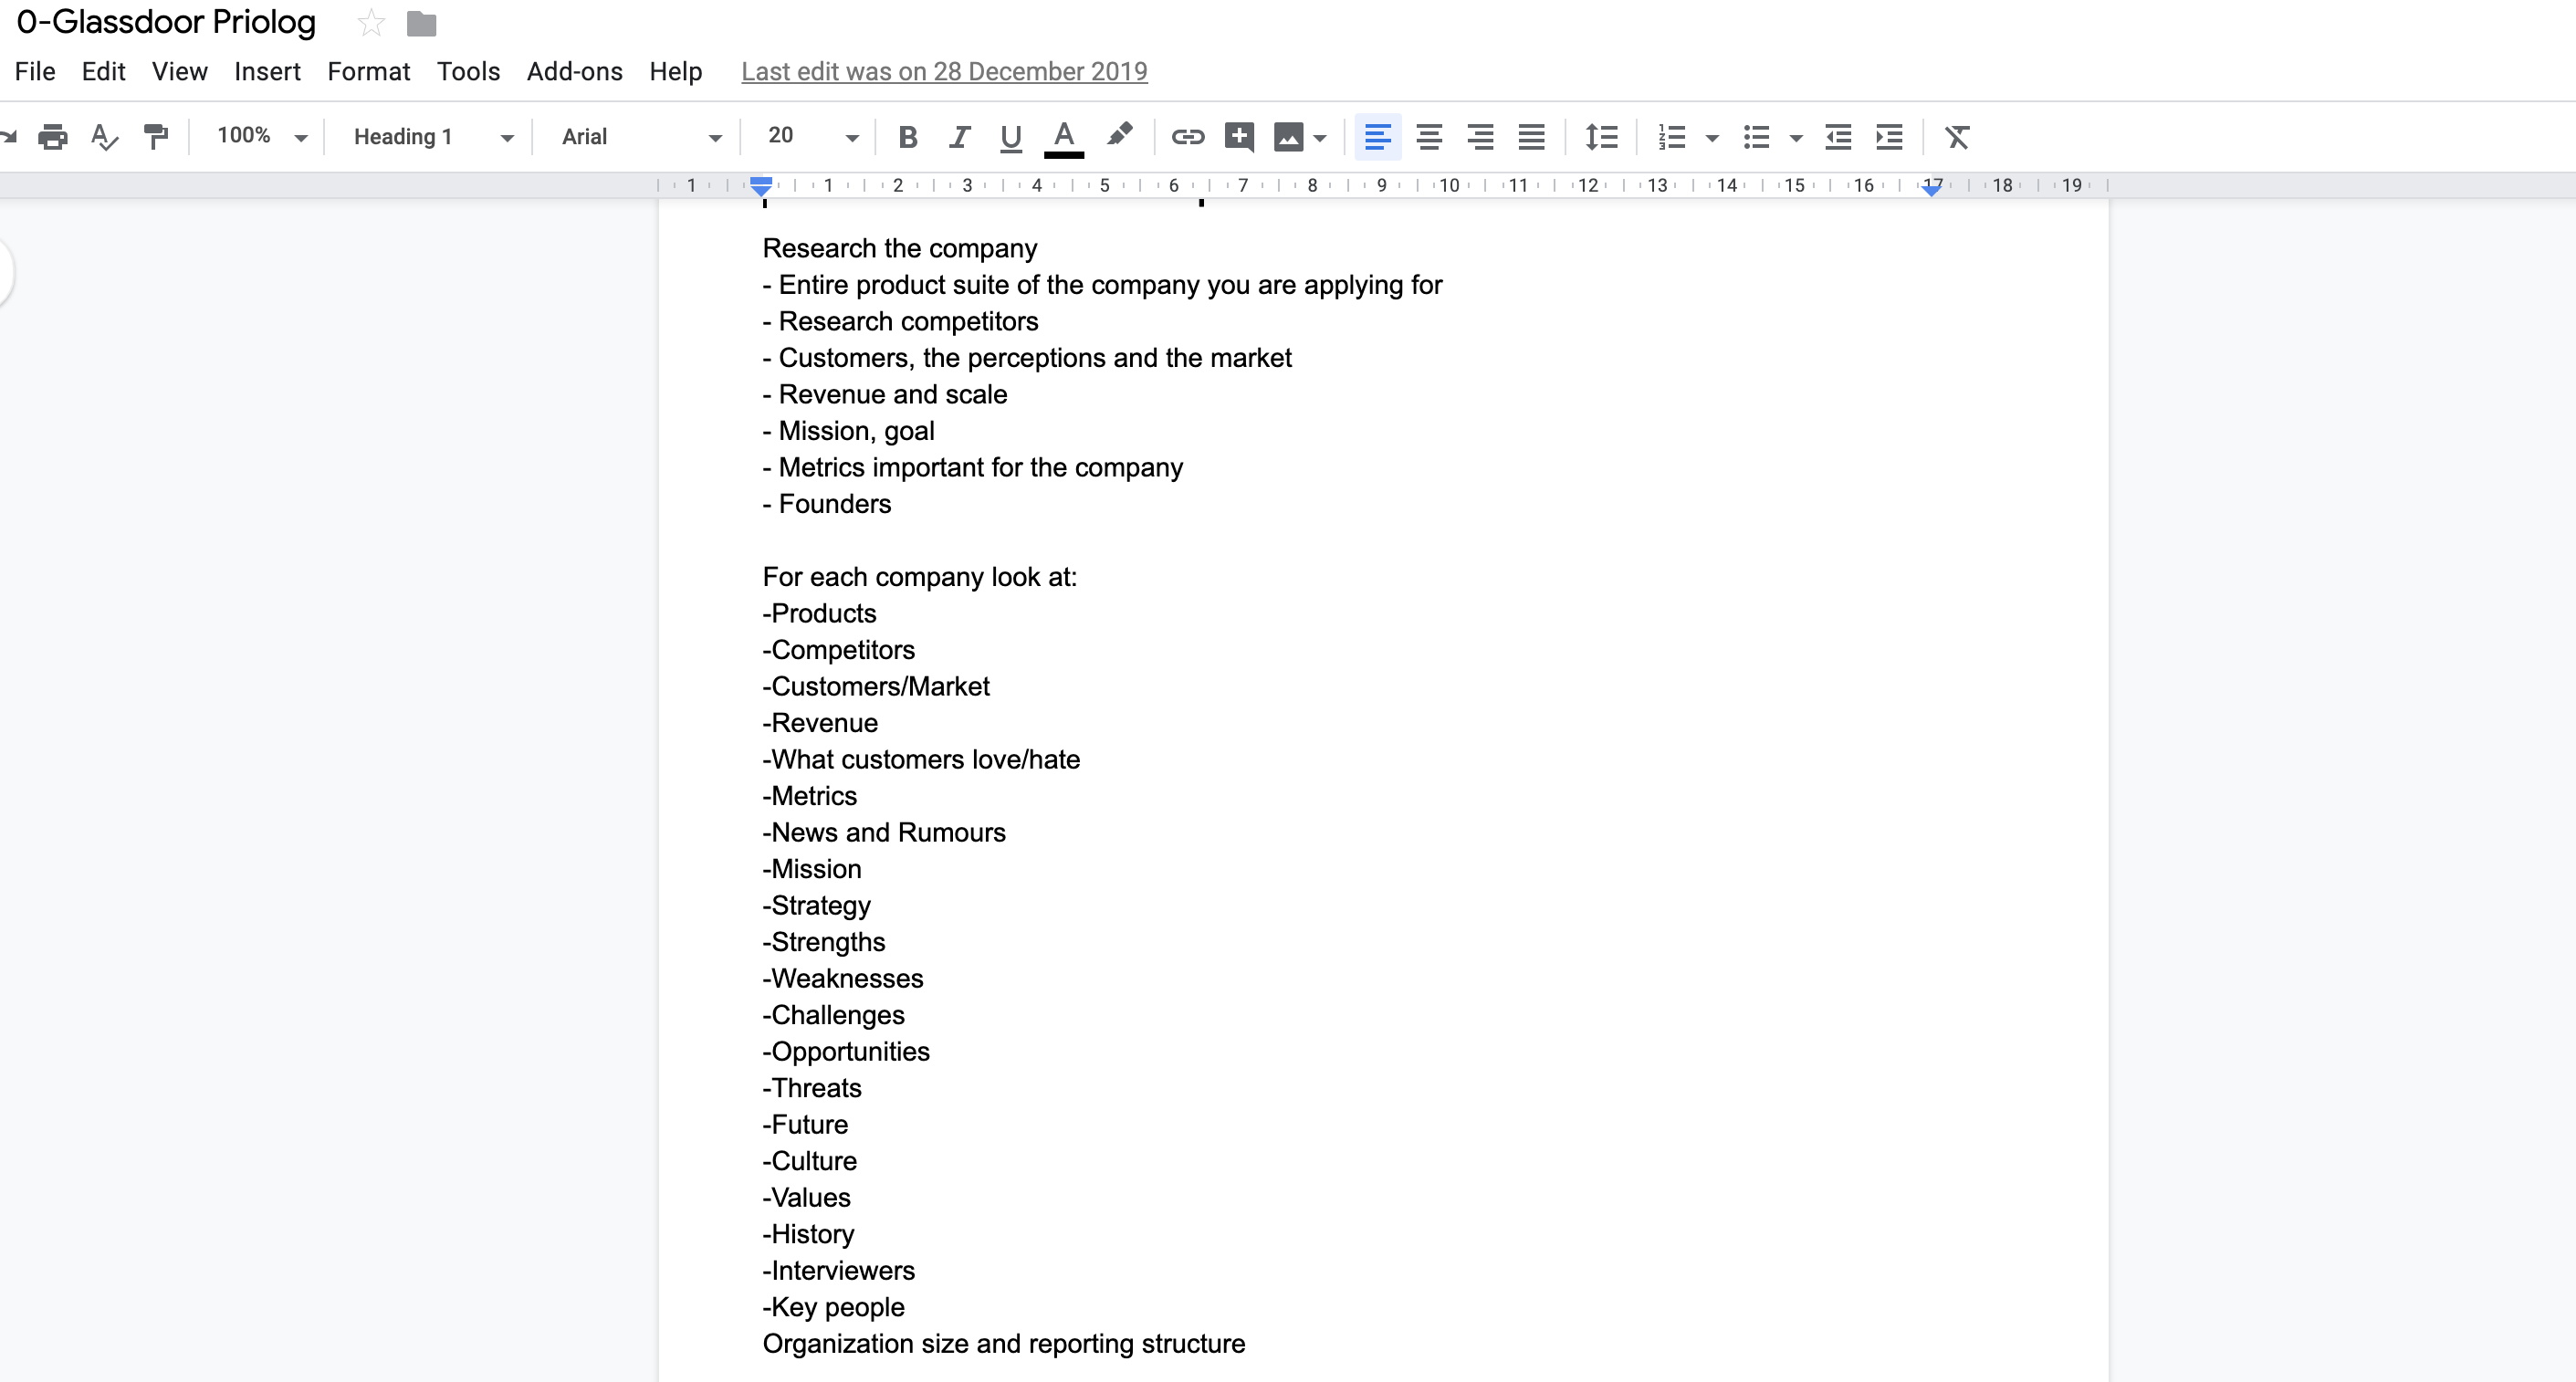Click '- Metrics important for the company'

[973, 467]
